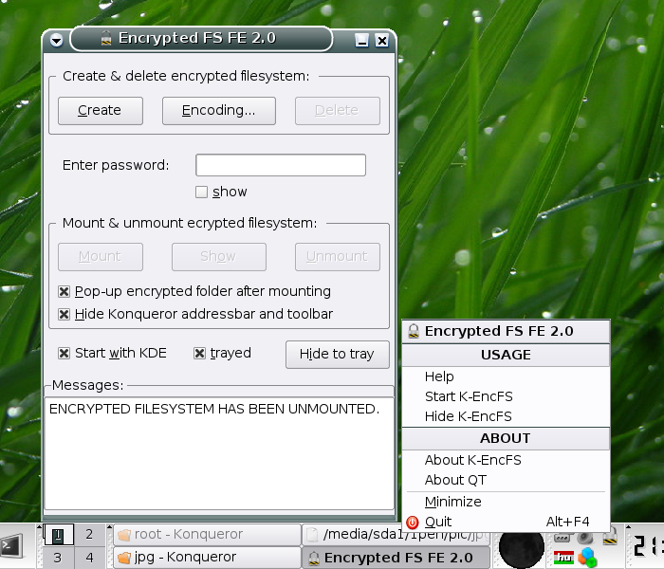Click Hide to tray button
The image size is (664, 569).
pyautogui.click(x=338, y=355)
